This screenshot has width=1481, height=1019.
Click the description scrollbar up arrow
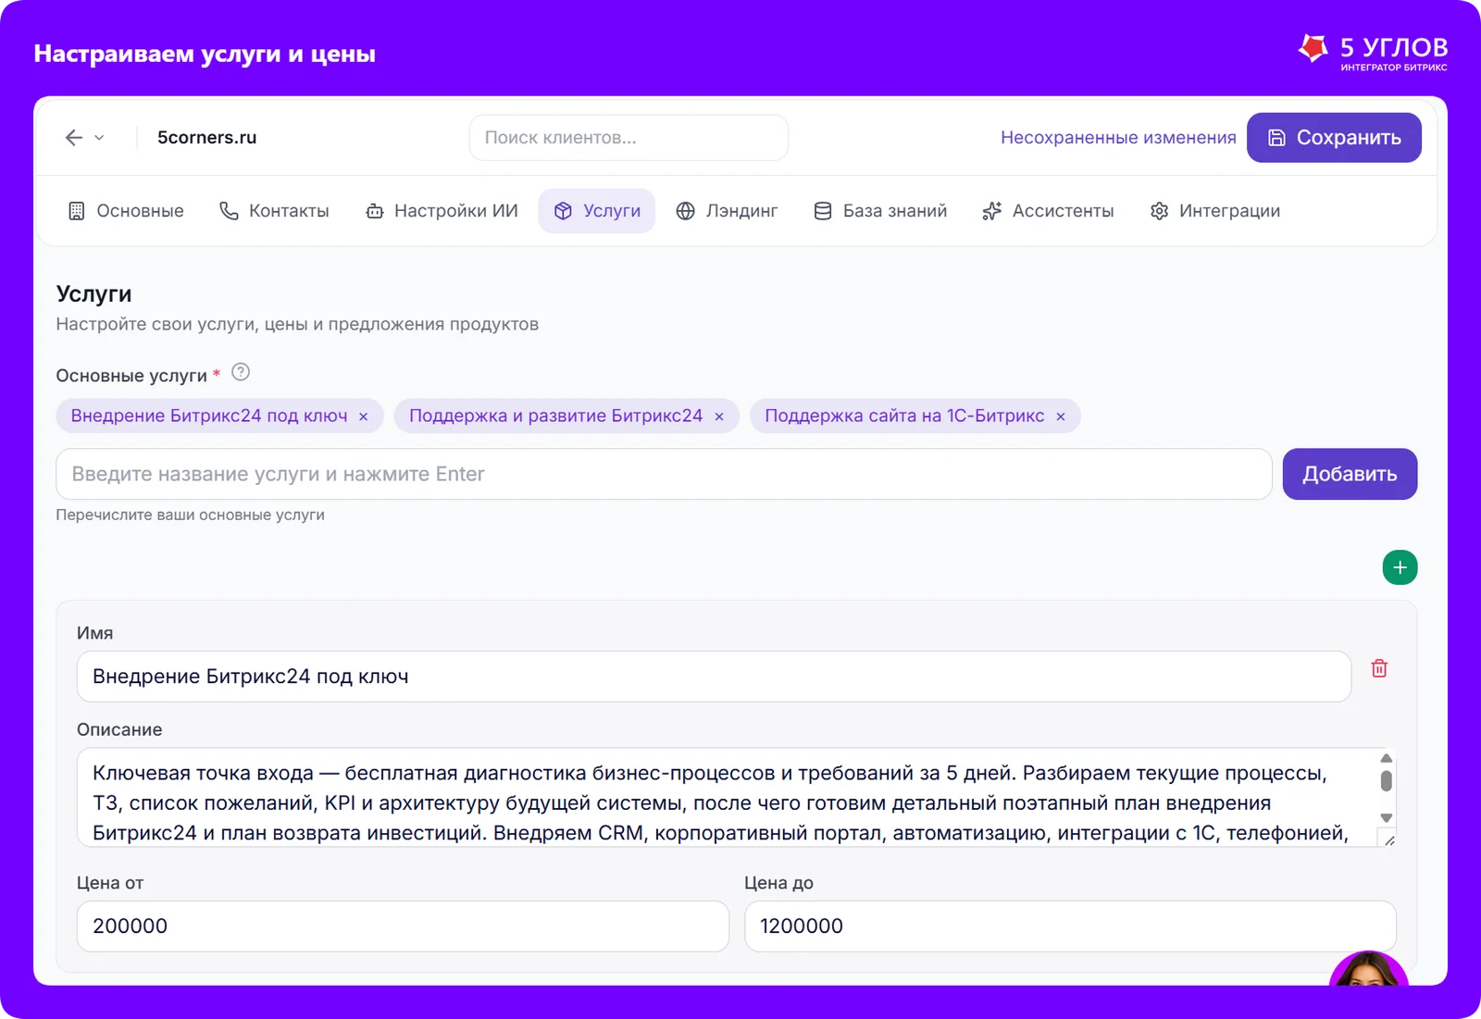point(1386,758)
